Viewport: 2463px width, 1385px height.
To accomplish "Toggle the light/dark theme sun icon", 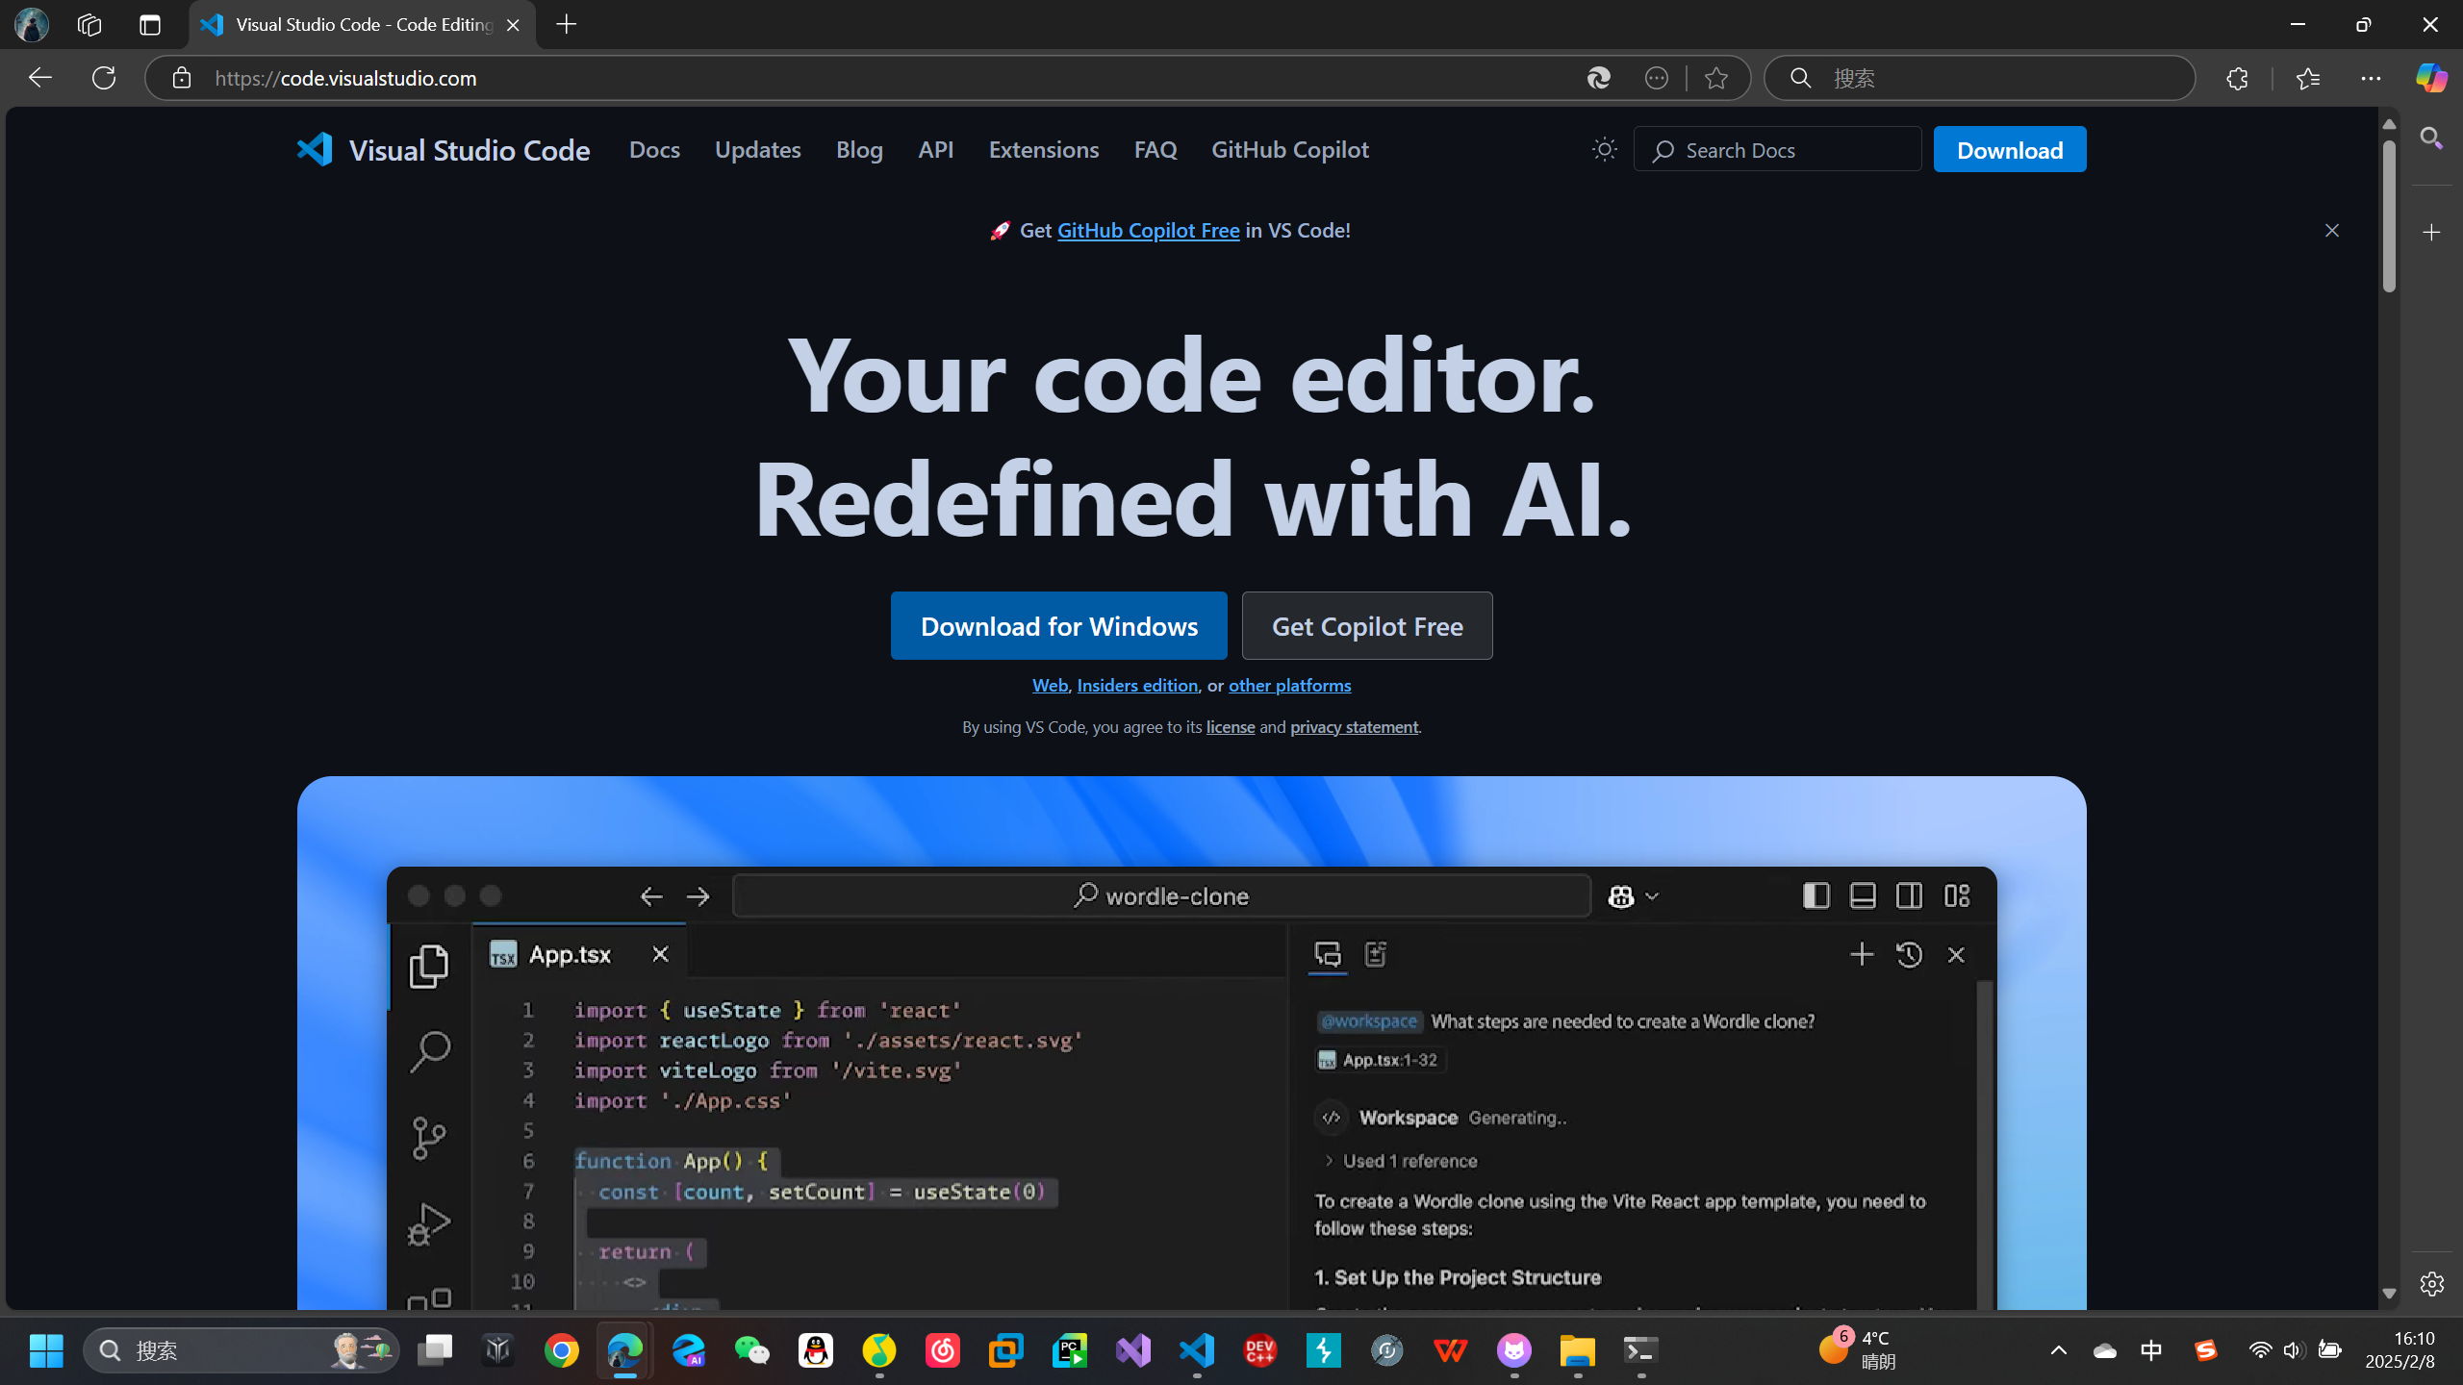I will tap(1604, 149).
